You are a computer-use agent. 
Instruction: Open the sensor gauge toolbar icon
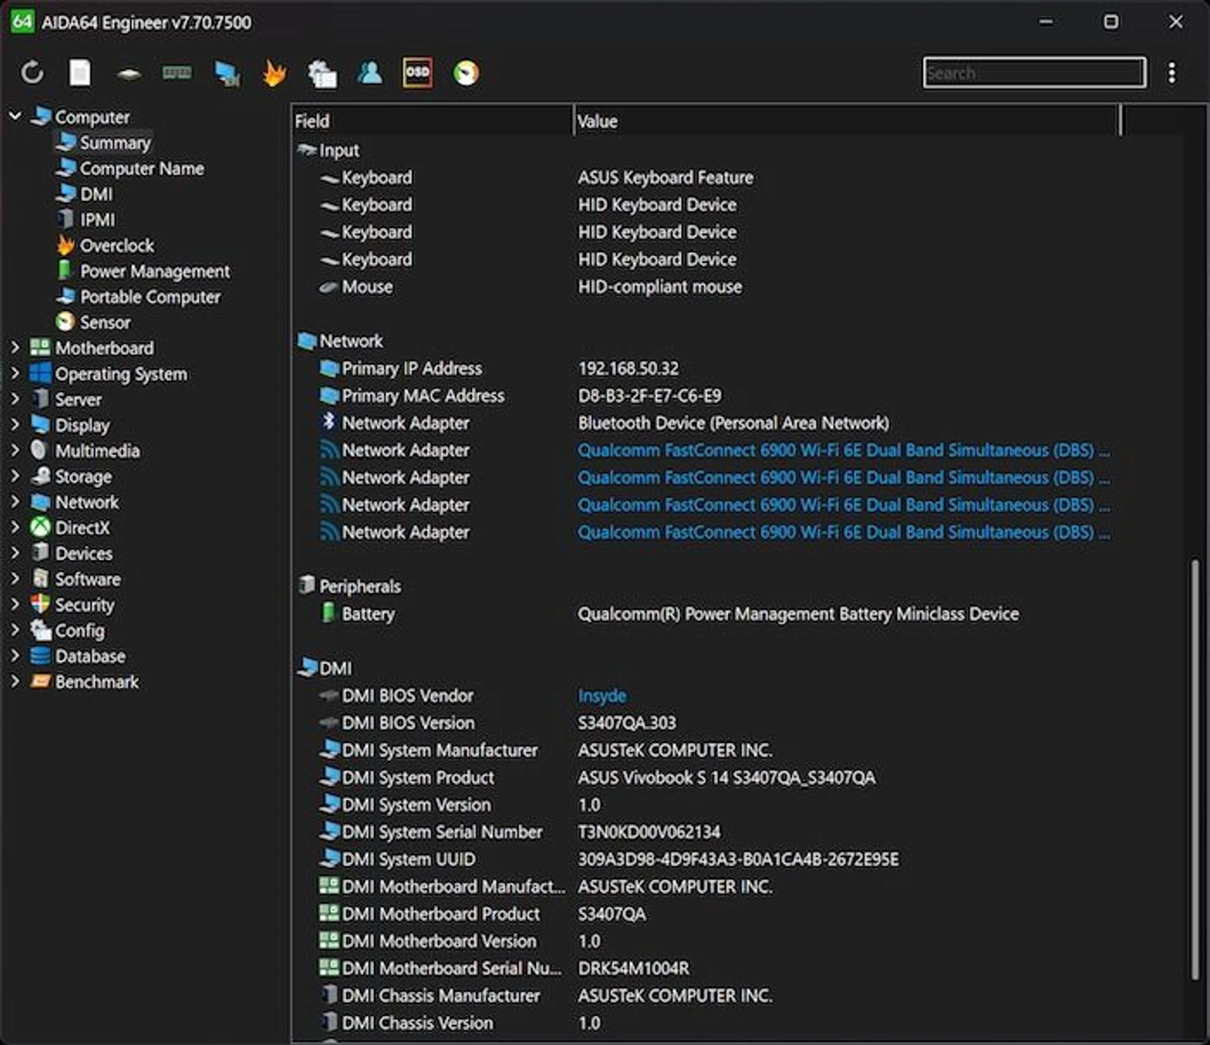tap(466, 73)
